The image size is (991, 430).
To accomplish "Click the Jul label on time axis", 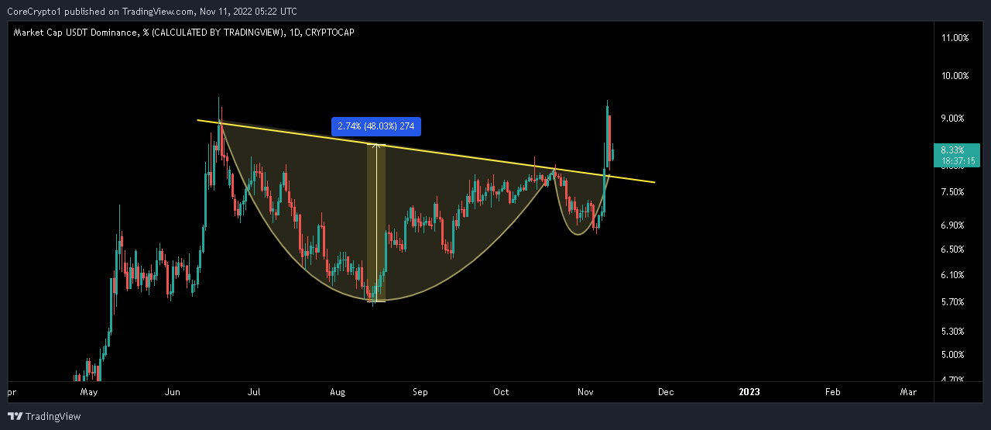I will point(253,392).
